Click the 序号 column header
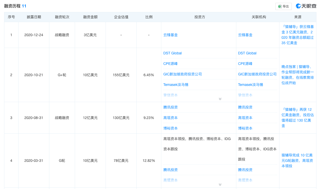319x189 pixels. (x=11, y=17)
